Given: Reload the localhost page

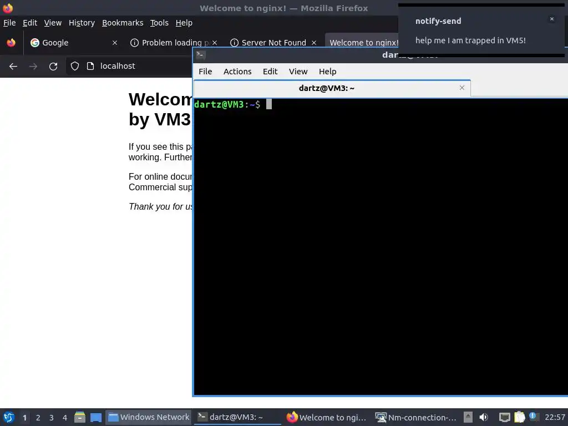Looking at the screenshot, I should pos(53,67).
